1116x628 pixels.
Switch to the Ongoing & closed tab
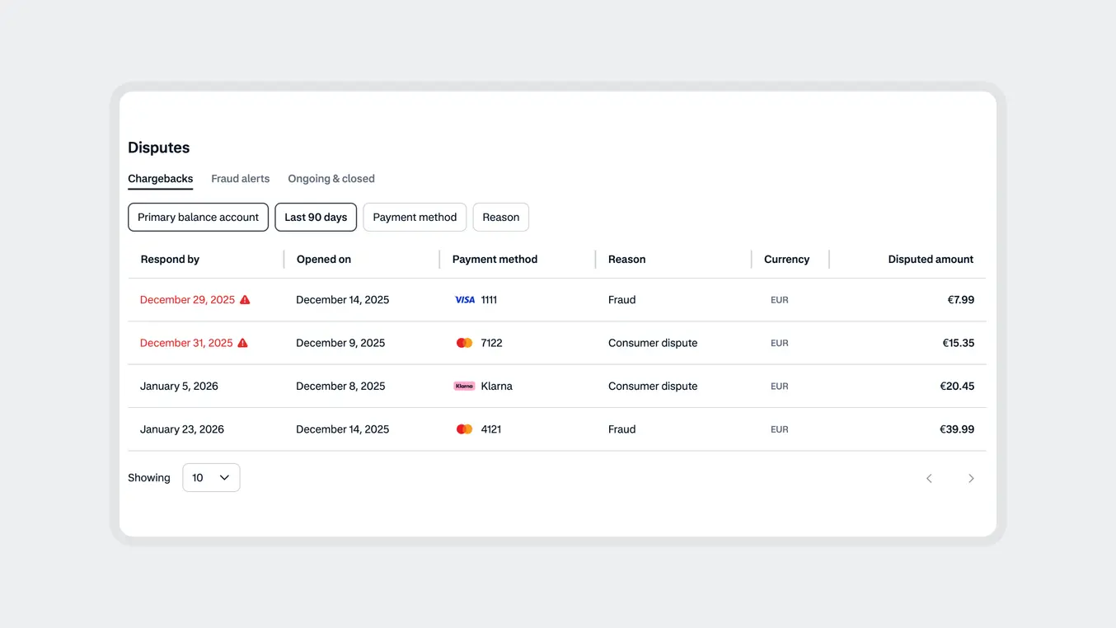(x=331, y=178)
